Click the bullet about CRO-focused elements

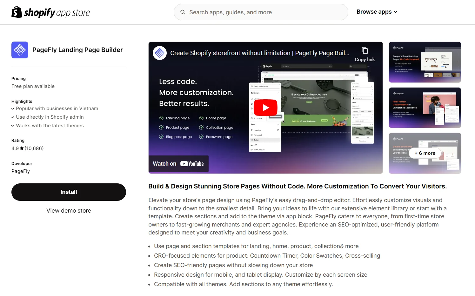point(267,256)
